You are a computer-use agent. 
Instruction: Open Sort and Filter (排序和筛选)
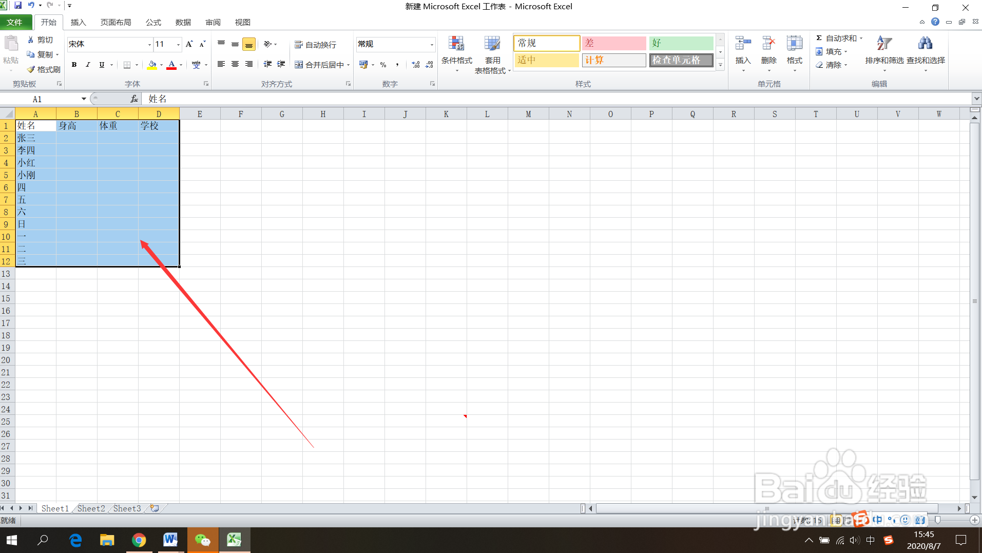[884, 53]
